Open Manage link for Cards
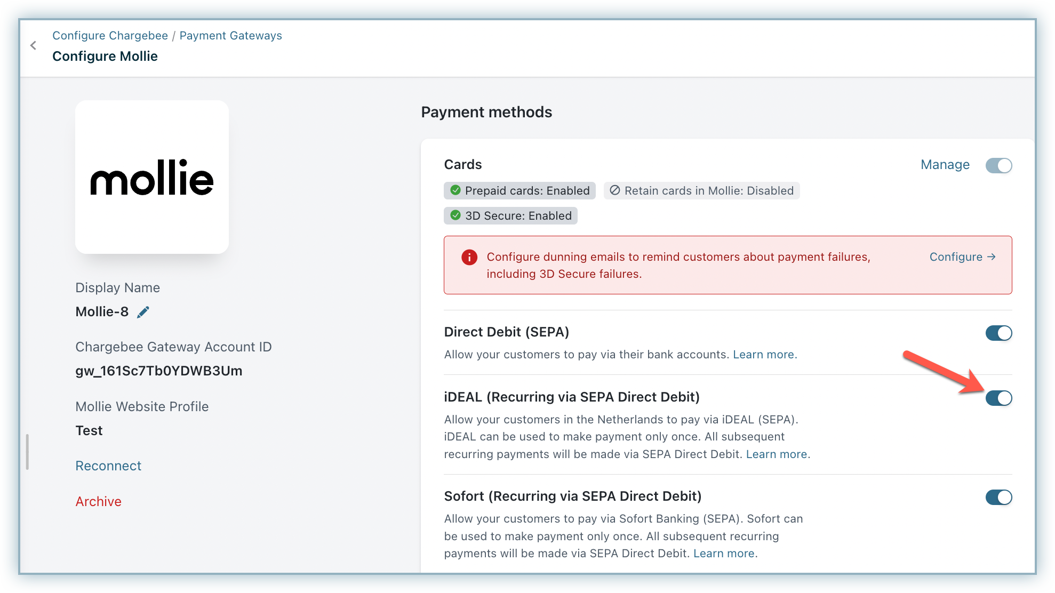Screen dimensions: 1055x593 945,165
